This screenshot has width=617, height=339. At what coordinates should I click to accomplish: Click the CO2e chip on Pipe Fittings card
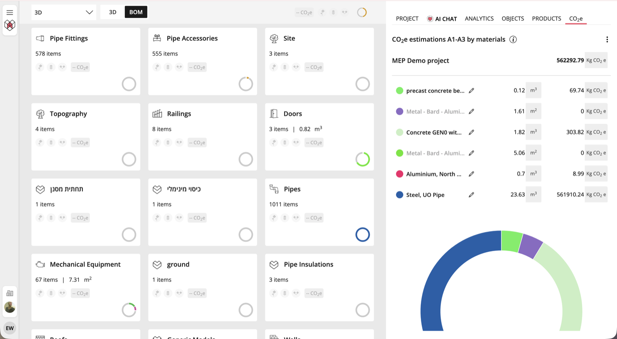[x=80, y=67]
